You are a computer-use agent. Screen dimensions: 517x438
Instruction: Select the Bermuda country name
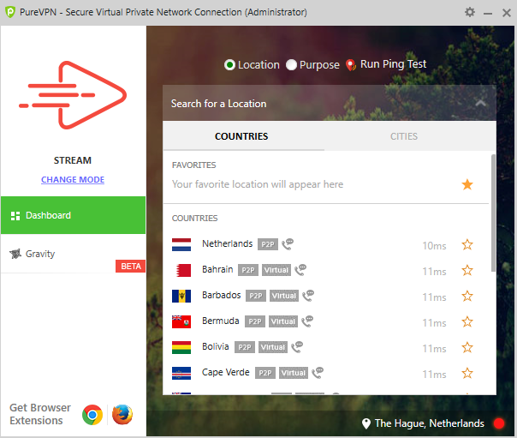click(x=221, y=321)
